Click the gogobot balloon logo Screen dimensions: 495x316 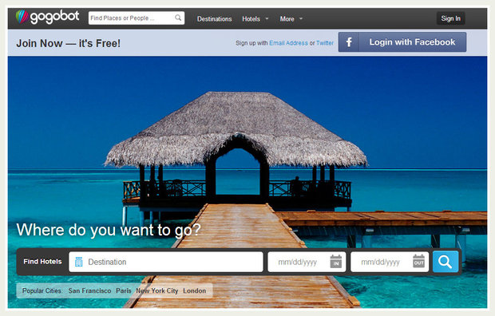pos(22,17)
